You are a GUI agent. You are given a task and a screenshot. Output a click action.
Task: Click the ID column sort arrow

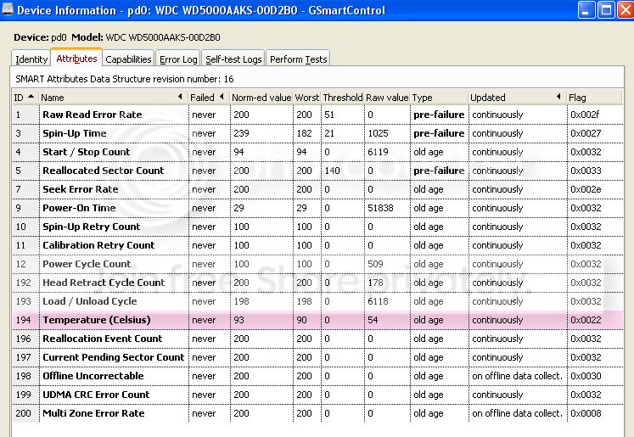[31, 98]
